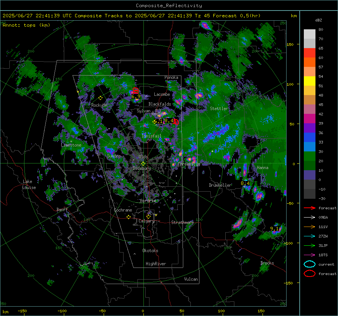Select the 9.1 storm top annotation

click(275, 229)
